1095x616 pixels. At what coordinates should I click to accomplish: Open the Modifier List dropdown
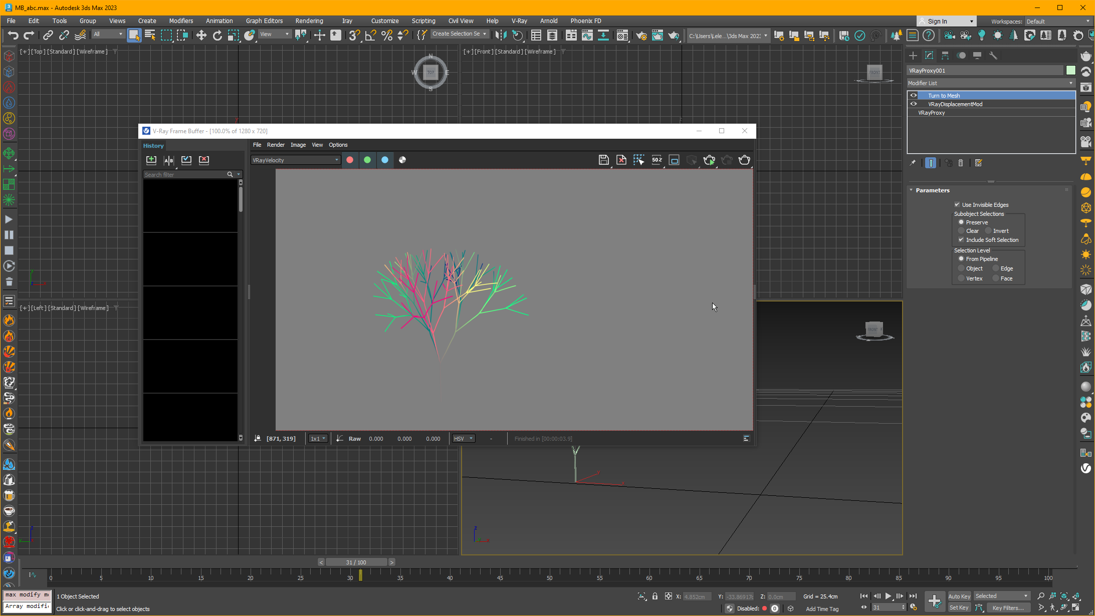(x=991, y=83)
